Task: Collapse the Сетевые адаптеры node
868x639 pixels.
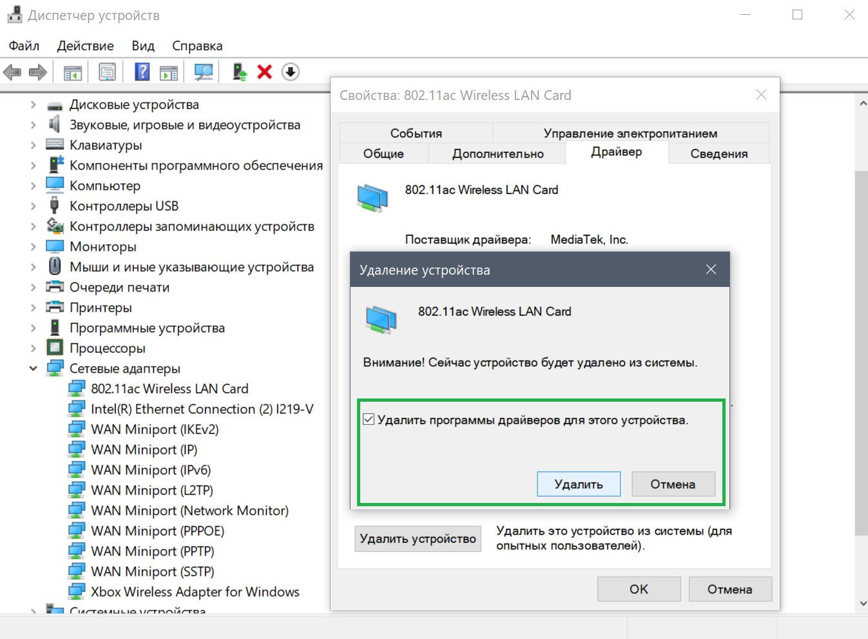Action: click(33, 368)
